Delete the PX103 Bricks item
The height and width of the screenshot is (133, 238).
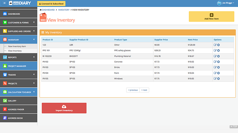(x=218, y=67)
